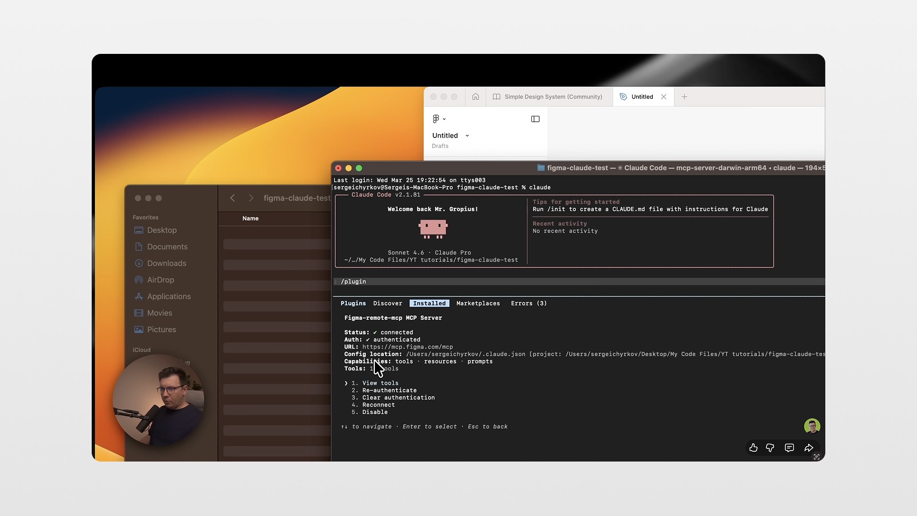Open the comment icon

[x=789, y=448]
